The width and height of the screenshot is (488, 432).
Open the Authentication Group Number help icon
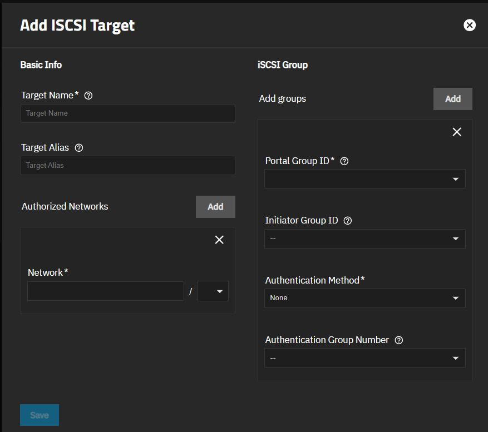(398, 340)
